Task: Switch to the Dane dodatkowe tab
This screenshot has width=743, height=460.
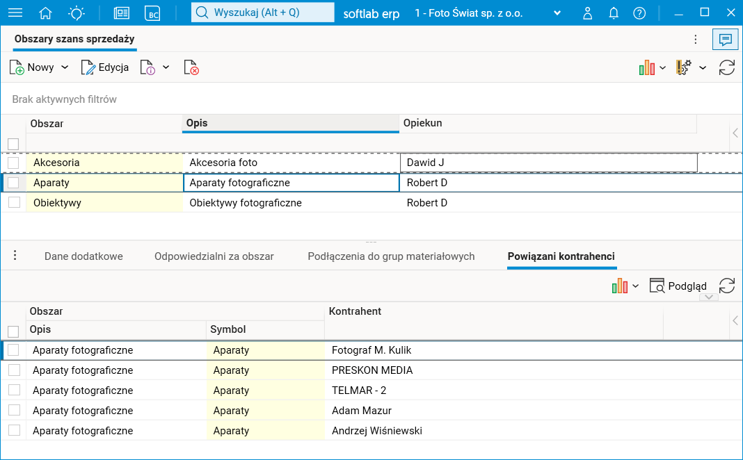Action: [83, 256]
